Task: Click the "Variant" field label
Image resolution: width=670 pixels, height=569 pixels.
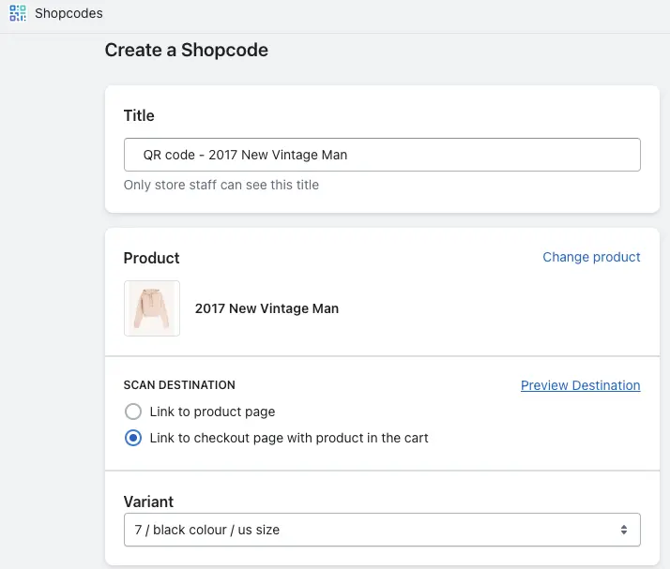Action: pyautogui.click(x=148, y=502)
